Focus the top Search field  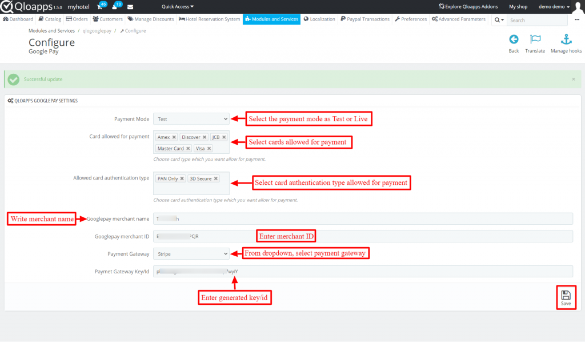click(x=537, y=20)
